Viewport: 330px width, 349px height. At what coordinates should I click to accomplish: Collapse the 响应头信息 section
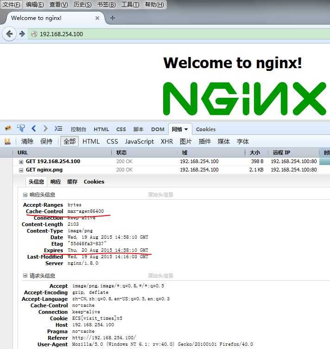tap(25, 195)
